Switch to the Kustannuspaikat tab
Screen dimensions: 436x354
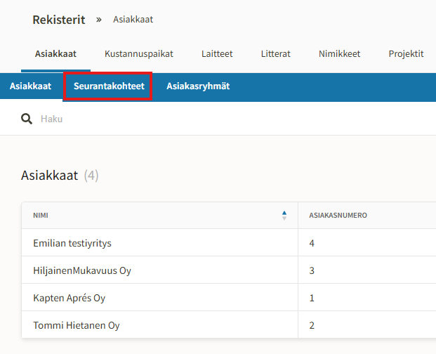tap(139, 54)
